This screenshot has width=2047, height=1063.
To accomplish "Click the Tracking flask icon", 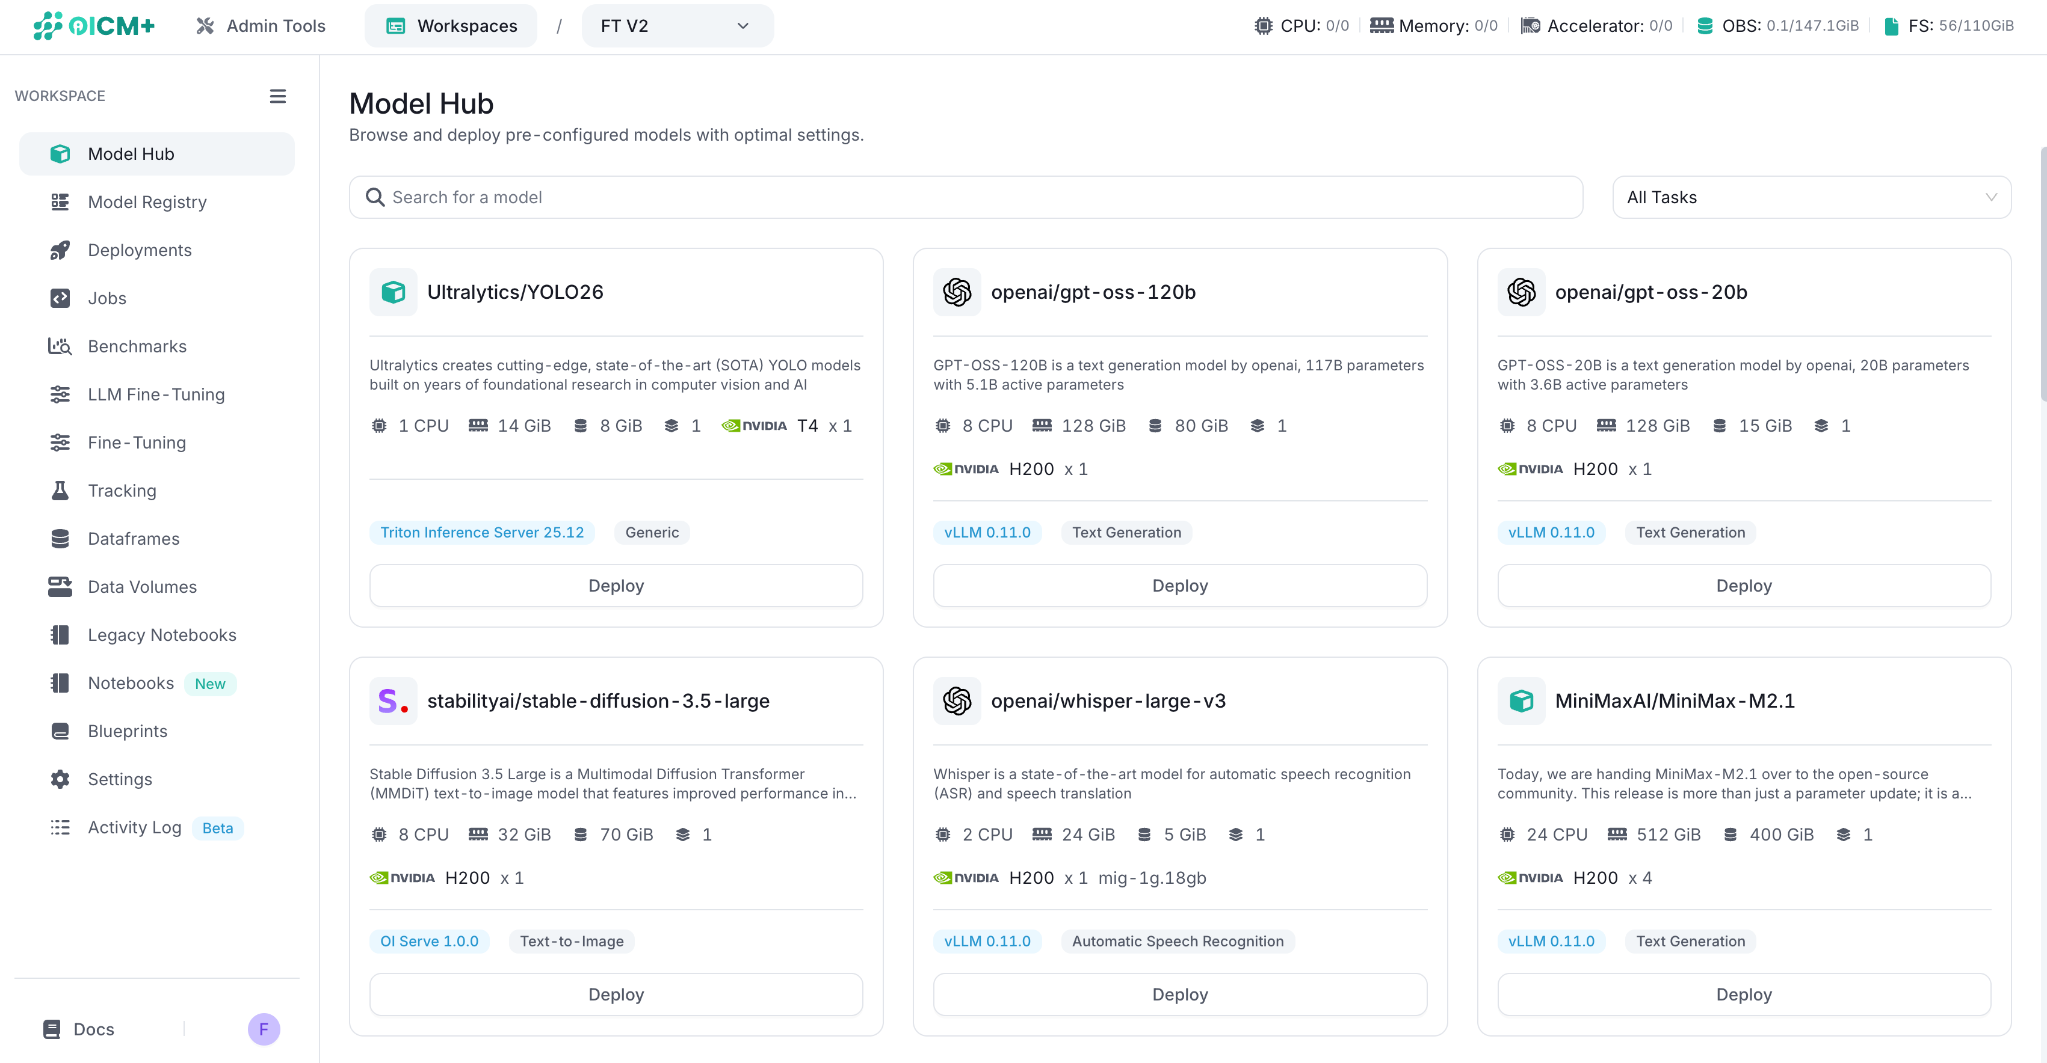I will click(60, 491).
